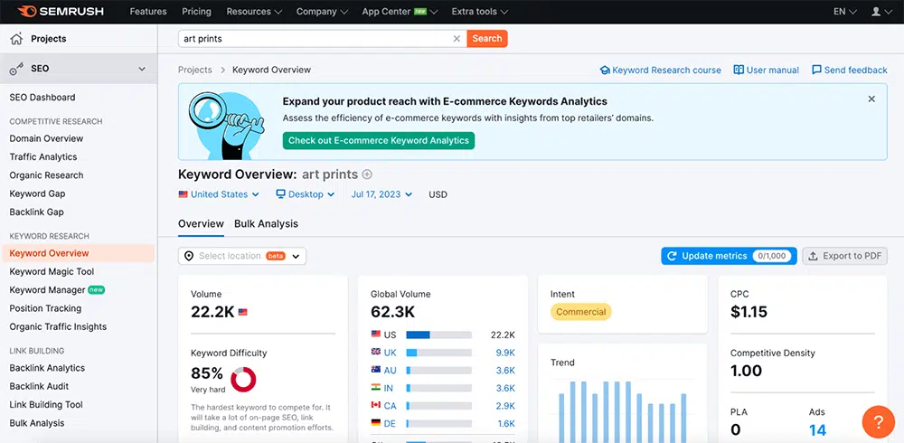Click the orange help question mark button

coord(878,422)
